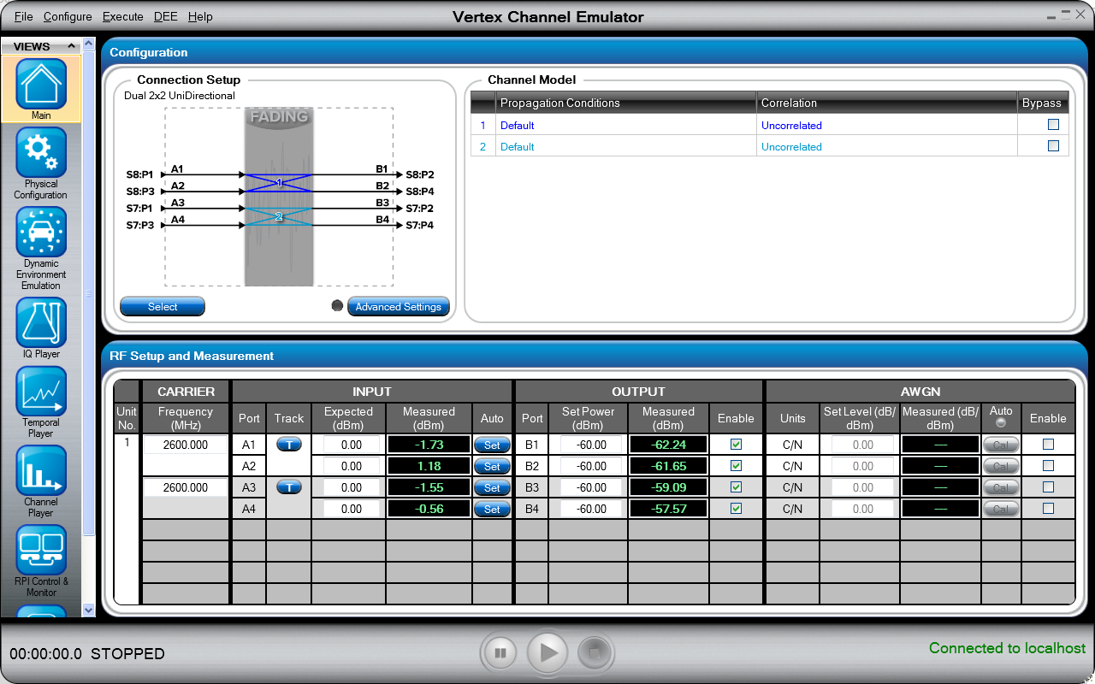1095x684 pixels.
Task: Open the Temporal Player view
Action: [x=41, y=392]
